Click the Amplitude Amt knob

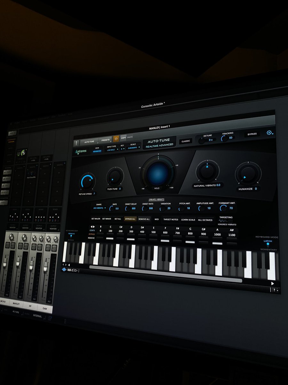coord(202,208)
